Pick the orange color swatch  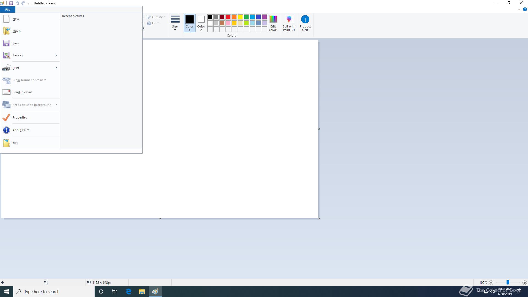coord(234,17)
